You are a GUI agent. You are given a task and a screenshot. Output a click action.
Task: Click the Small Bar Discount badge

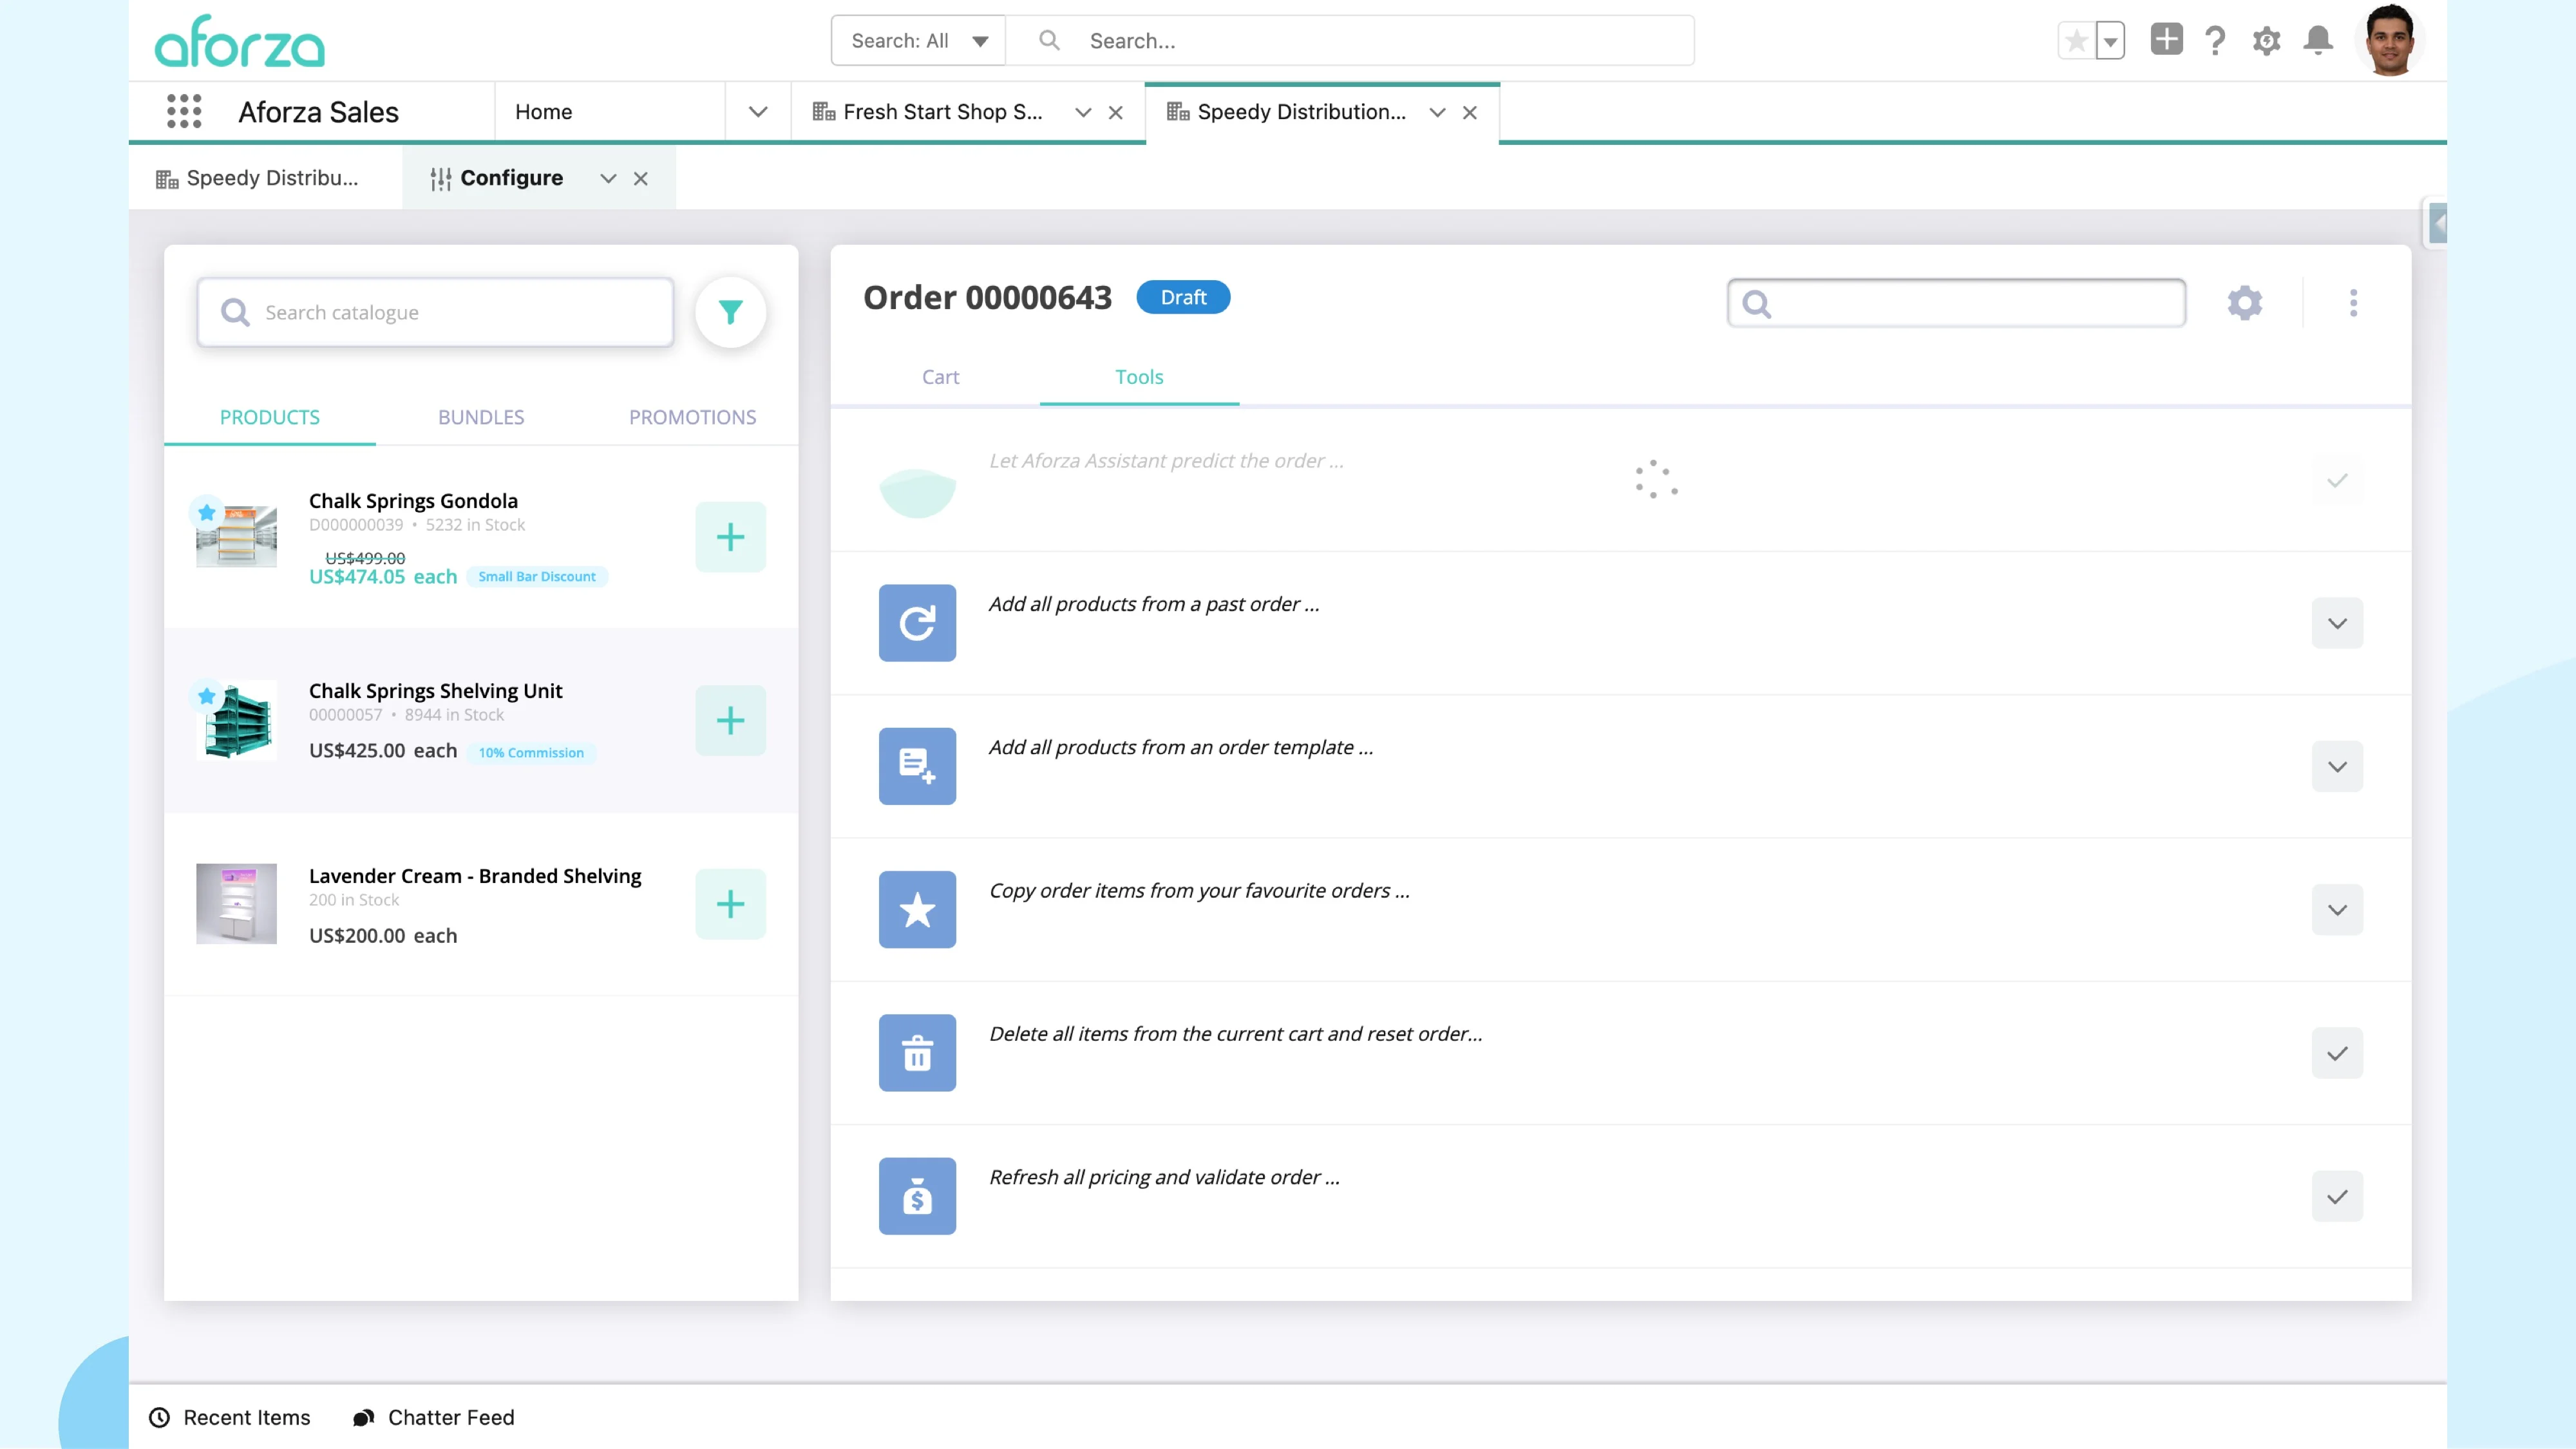(536, 577)
